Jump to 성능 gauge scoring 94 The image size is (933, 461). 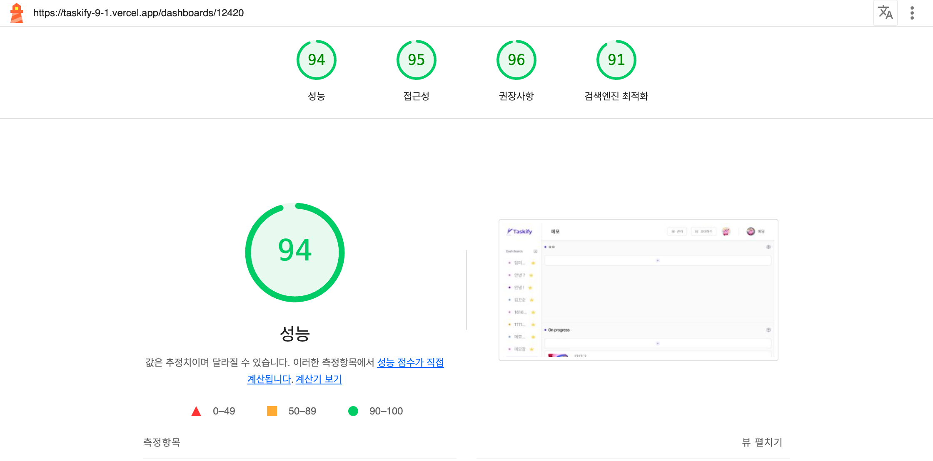point(316,60)
